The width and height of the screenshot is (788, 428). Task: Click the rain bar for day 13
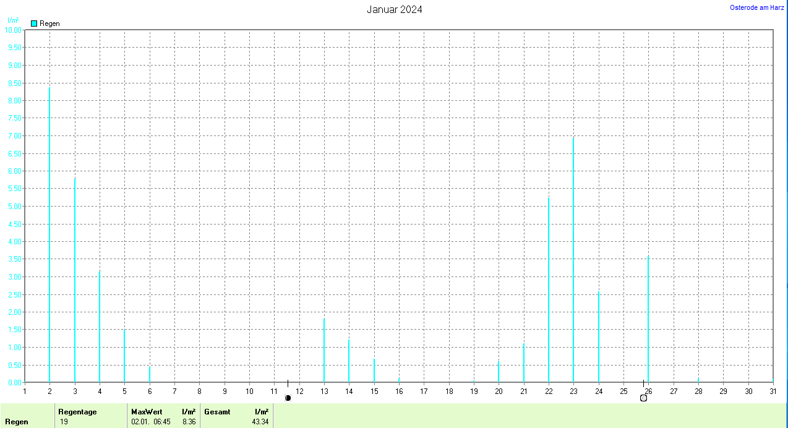click(x=324, y=350)
